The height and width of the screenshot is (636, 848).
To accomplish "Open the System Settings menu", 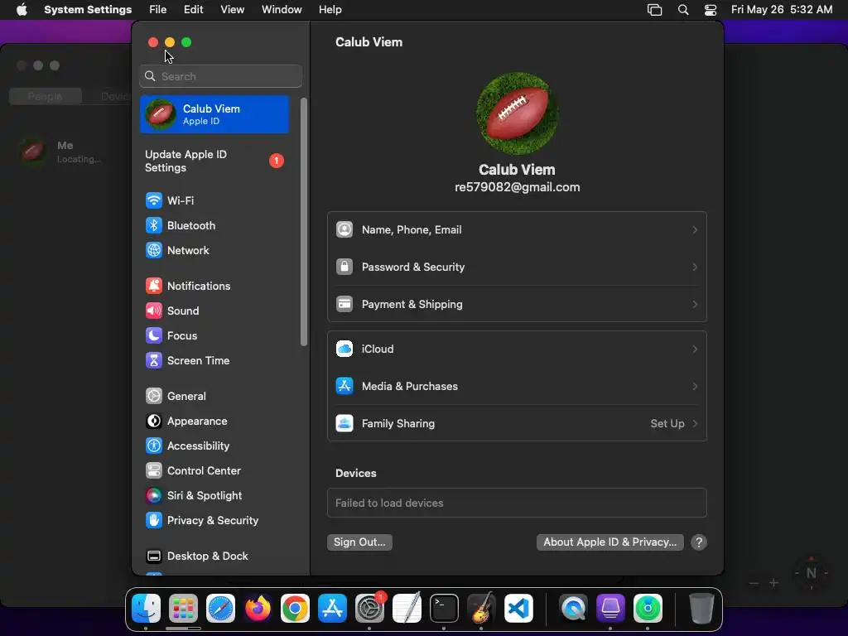I will pyautogui.click(x=88, y=10).
